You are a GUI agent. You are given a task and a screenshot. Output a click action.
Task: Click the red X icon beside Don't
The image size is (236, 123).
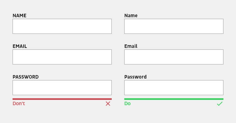108,104
